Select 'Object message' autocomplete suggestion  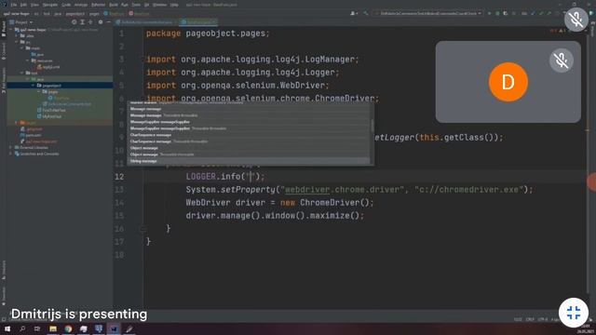(143, 148)
